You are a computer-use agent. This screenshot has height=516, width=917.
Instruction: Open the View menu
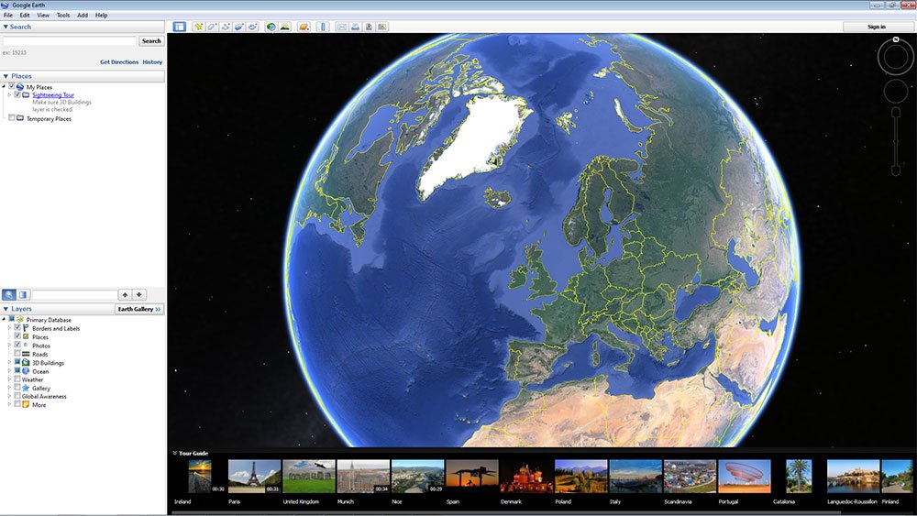pos(43,16)
